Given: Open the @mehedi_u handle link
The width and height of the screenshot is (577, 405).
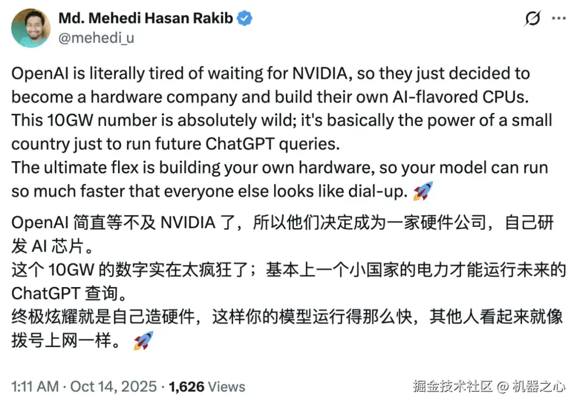Looking at the screenshot, I should pyautogui.click(x=96, y=38).
